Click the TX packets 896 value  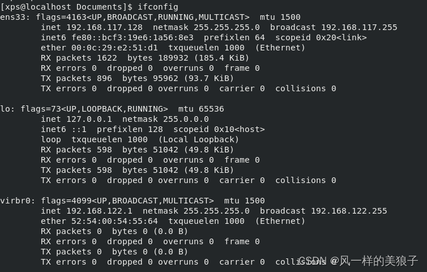(102, 78)
